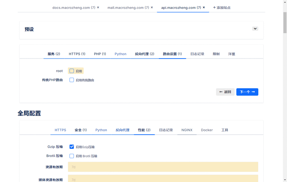Enable 启用 Brotli 压缩 checkbox
Viewport: 287px width, 182px height.
[71, 156]
